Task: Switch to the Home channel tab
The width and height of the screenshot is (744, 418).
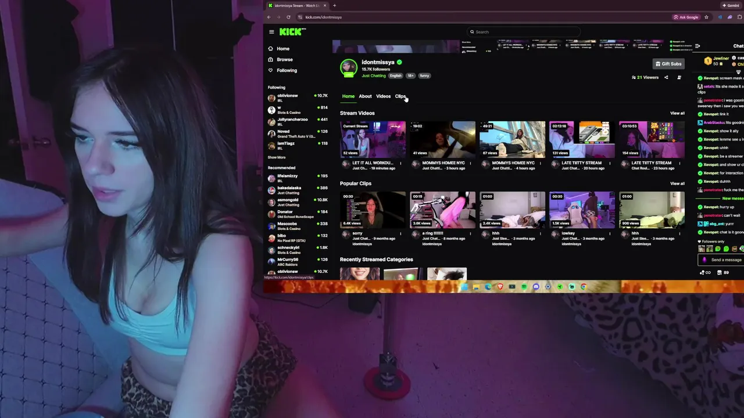Action: tap(348, 96)
